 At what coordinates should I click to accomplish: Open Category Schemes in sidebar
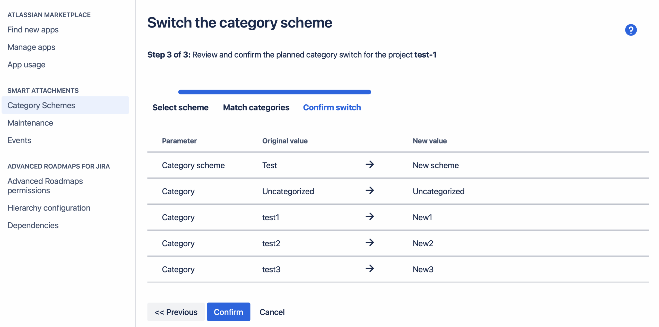coord(41,105)
